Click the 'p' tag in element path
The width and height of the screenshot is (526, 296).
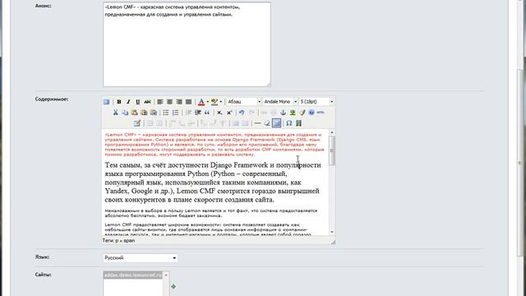pos(117,241)
